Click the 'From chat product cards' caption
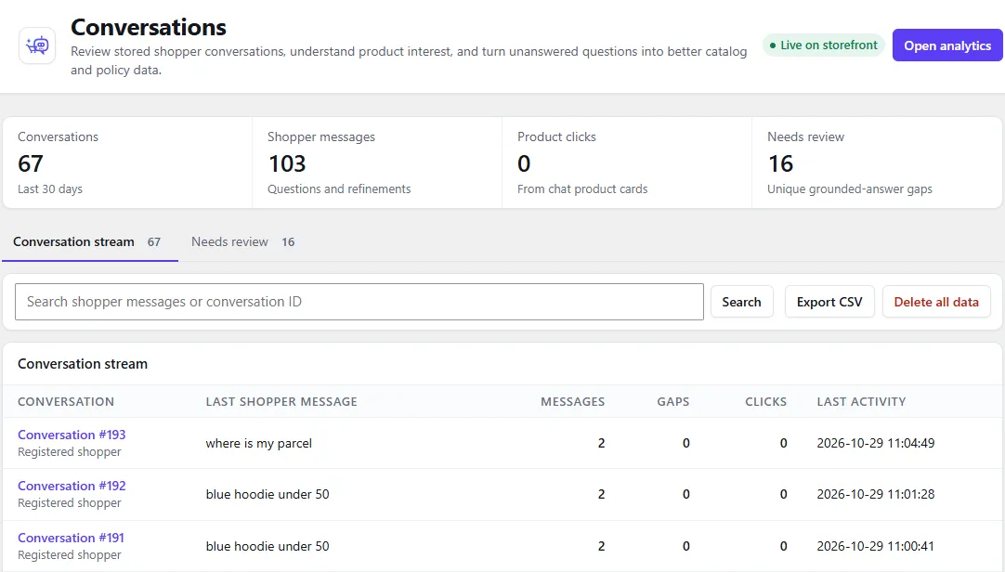Screen dimensions: 1005x572 (582, 188)
